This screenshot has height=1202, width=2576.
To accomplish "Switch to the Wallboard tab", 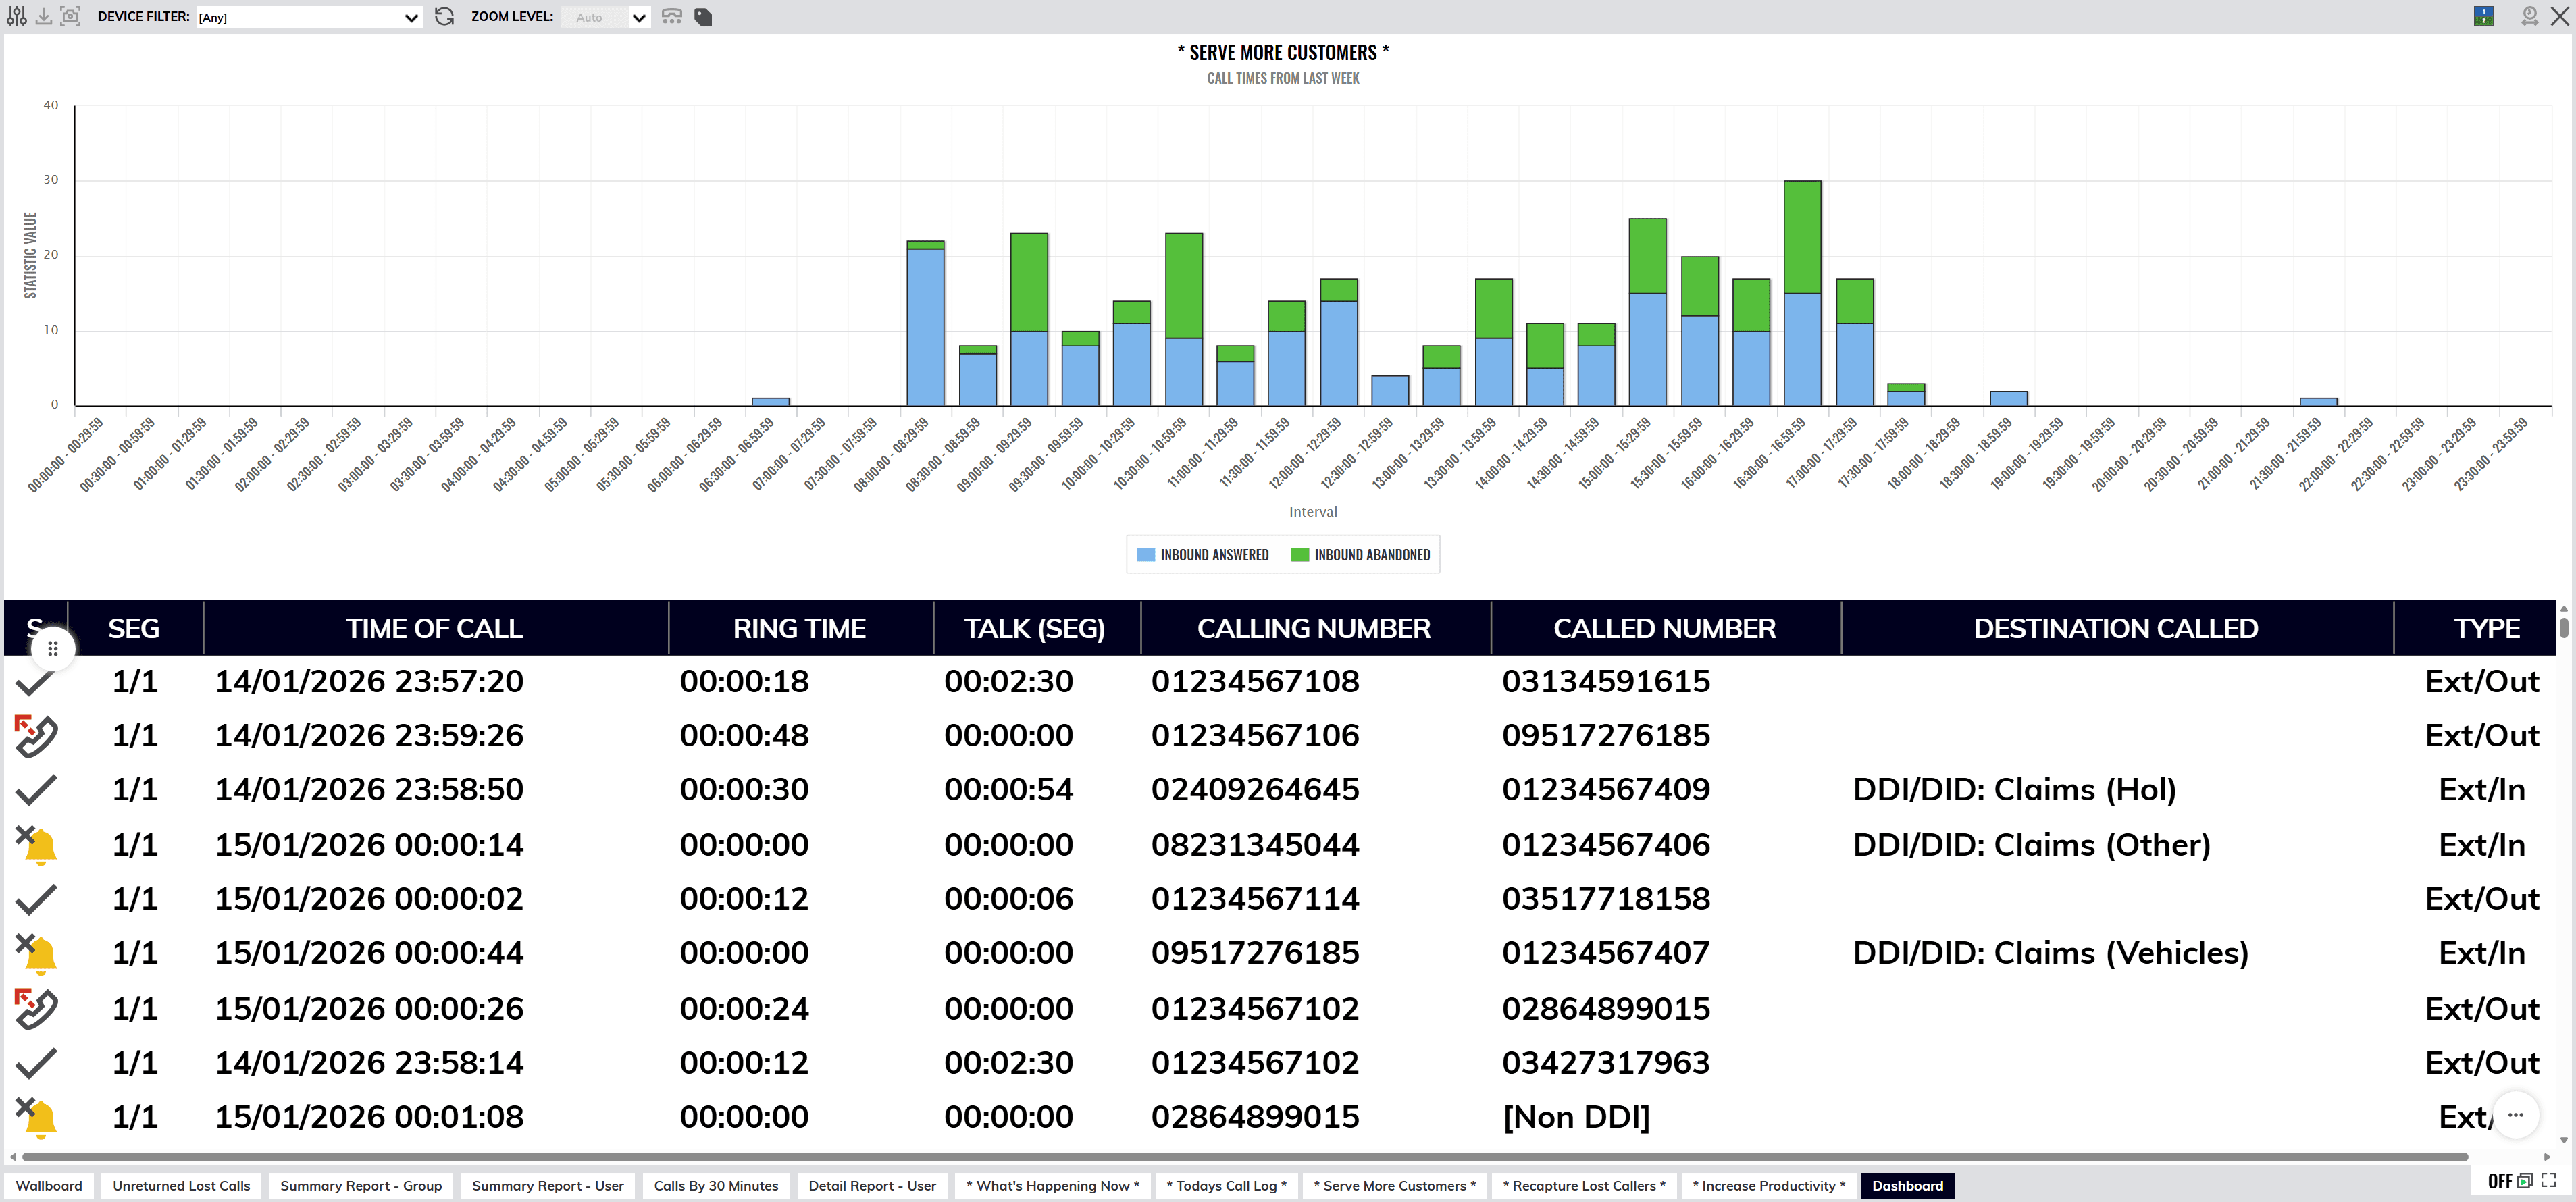I will tap(49, 1186).
